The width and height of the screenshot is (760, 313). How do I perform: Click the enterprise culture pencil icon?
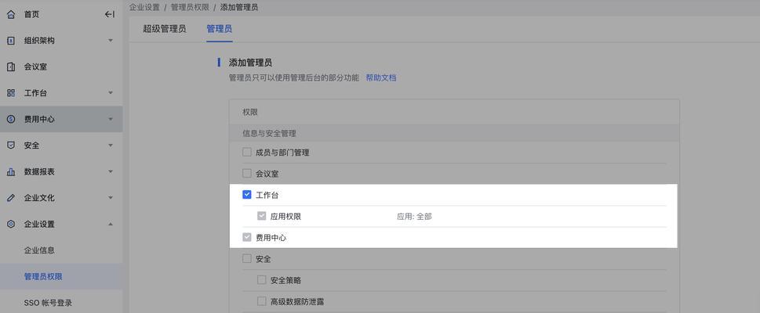click(x=11, y=198)
